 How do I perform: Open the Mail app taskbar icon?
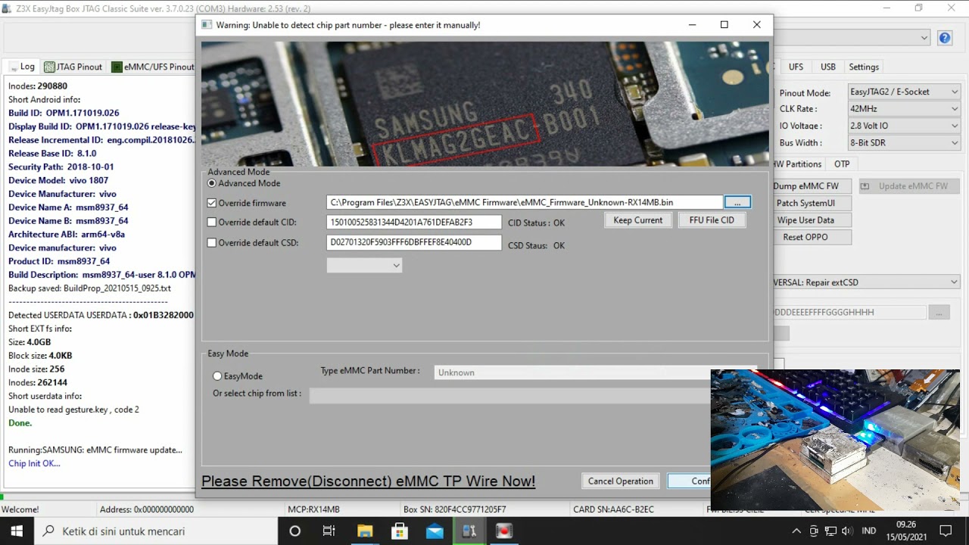tap(435, 531)
